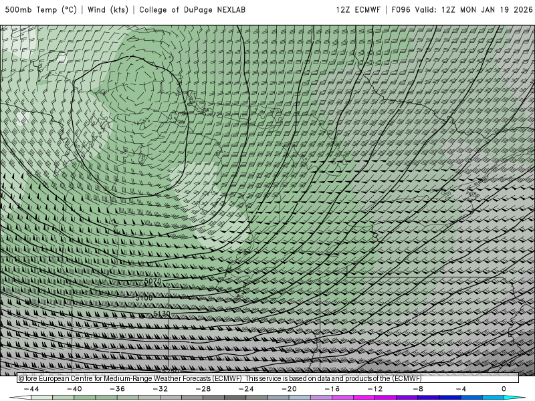
Task: Click the -20 value on the temperature scale
Action: (x=290, y=389)
